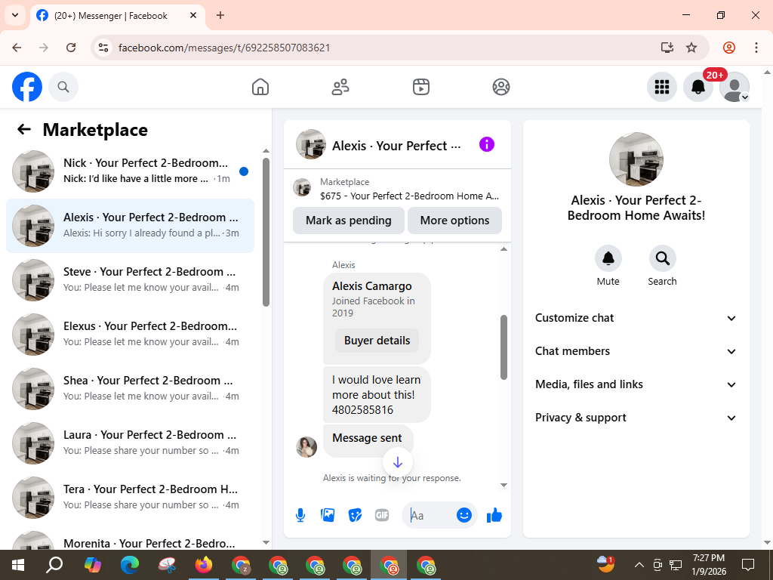Show hidden system tray icons
Screen dimensions: 773x580
click(x=639, y=565)
